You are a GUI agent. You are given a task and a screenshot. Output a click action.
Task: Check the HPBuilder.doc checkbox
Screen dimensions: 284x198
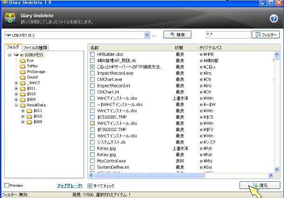click(92, 54)
